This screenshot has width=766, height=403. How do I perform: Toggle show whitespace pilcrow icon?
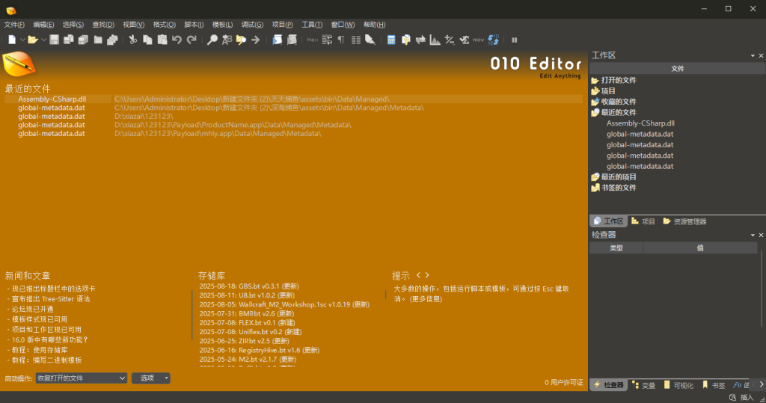pyautogui.click(x=341, y=40)
